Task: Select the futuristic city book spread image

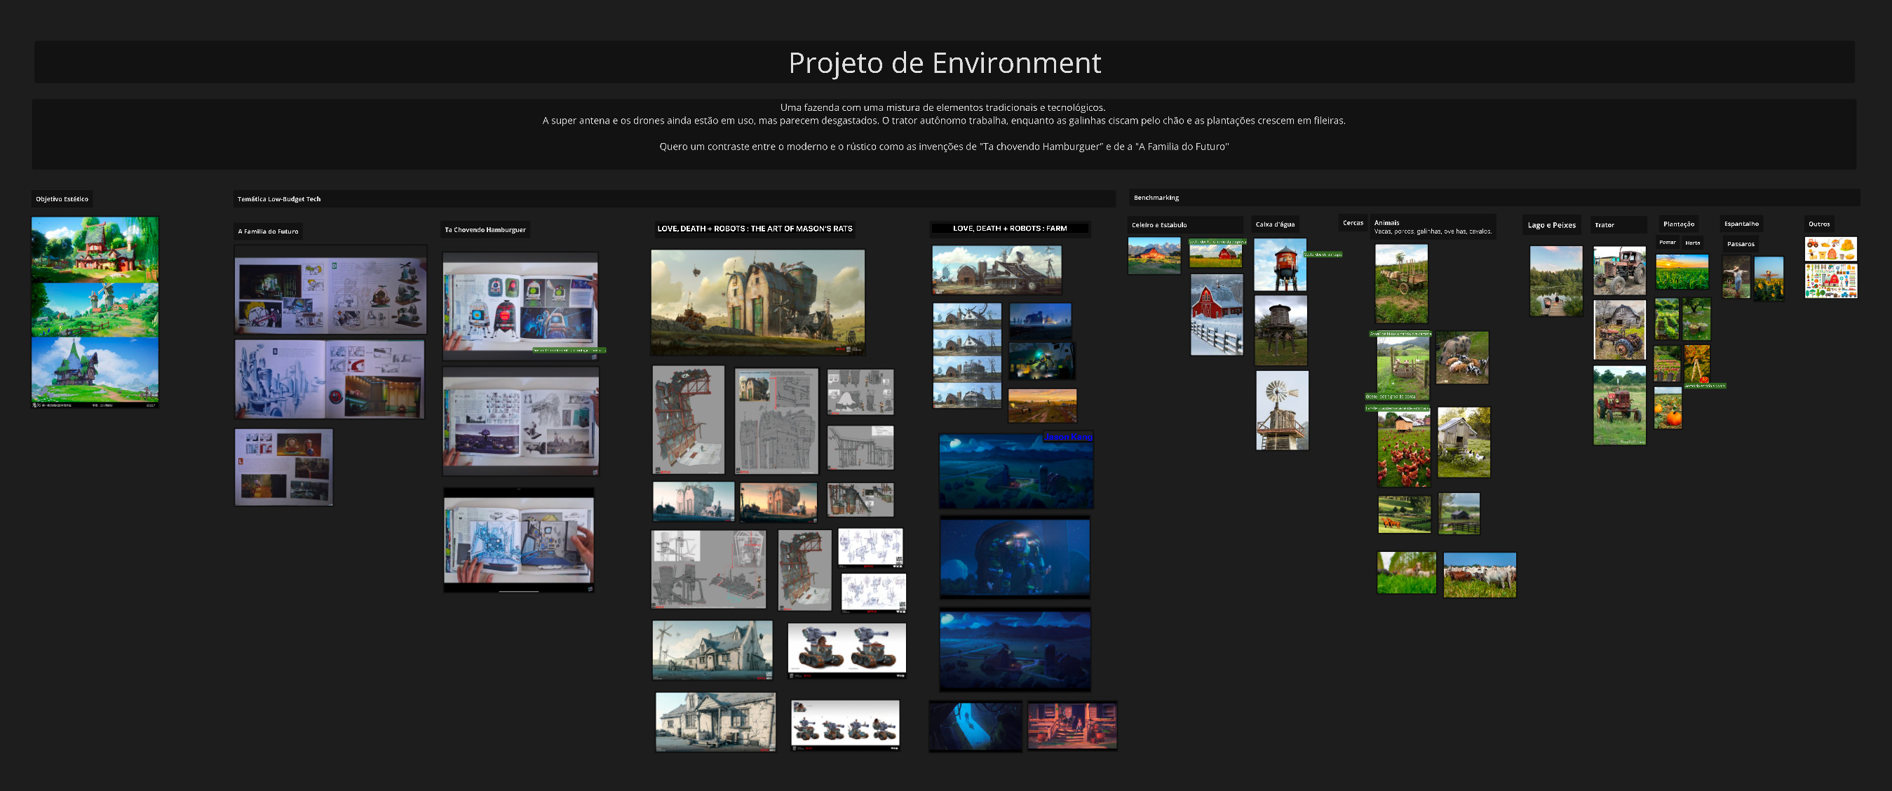Action: 330,378
